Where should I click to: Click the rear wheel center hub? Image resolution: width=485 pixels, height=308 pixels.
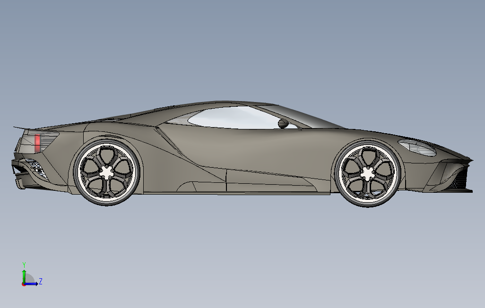[x=106, y=172]
